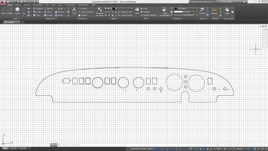This screenshot has height=151, width=268.
Task: Open the linetype CONTINUOUS dropdown
Action: pyautogui.click(x=186, y=15)
